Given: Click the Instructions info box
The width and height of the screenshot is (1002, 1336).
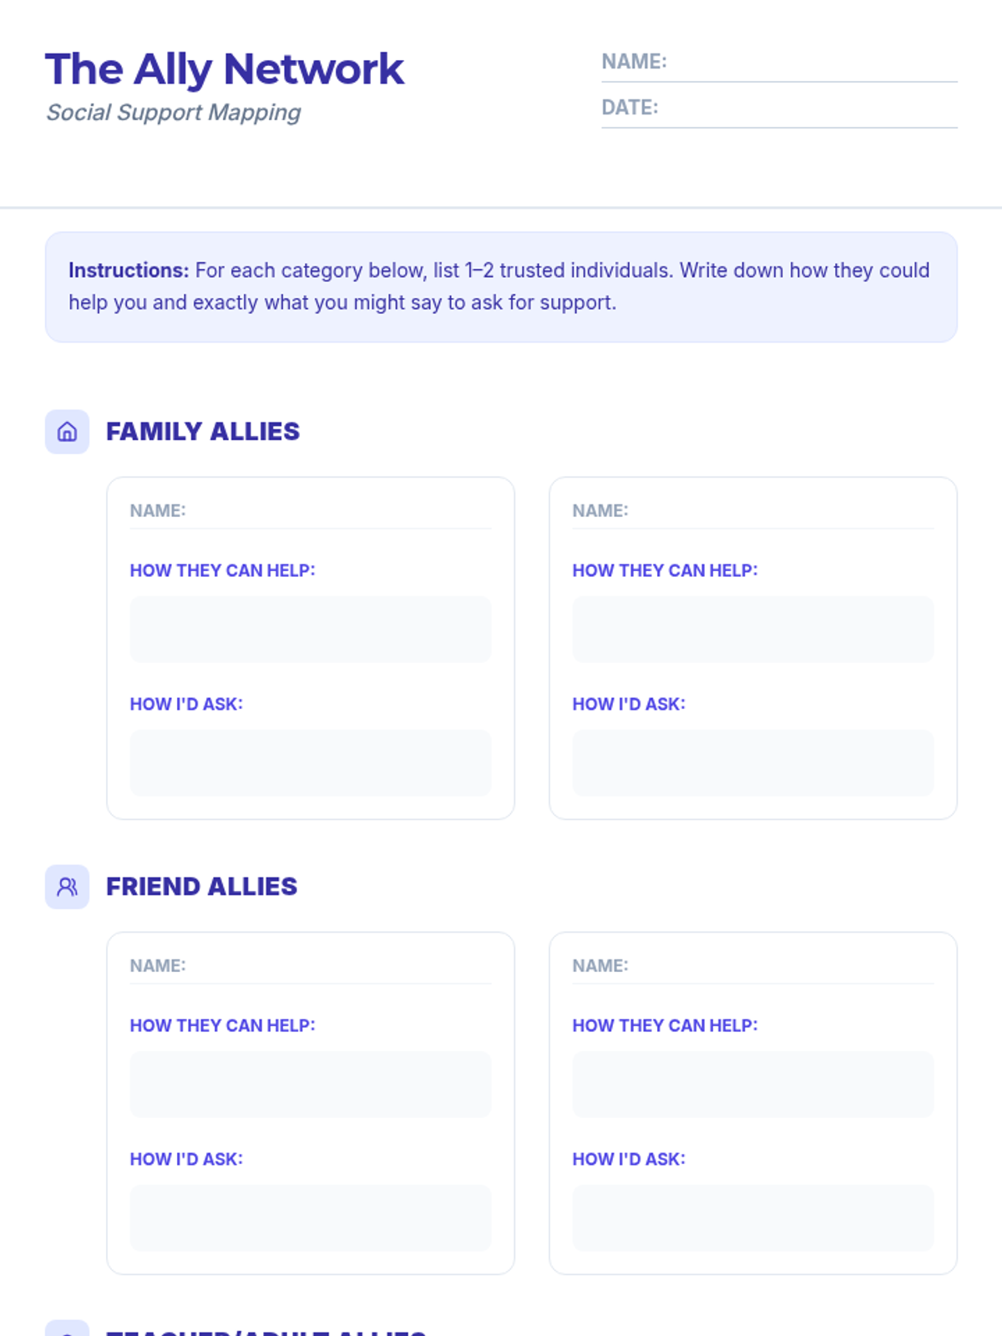Looking at the screenshot, I should coord(501,287).
